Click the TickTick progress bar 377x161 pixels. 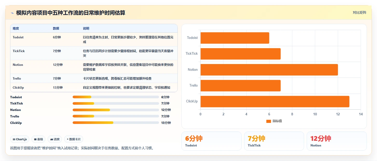click(x=116, y=103)
